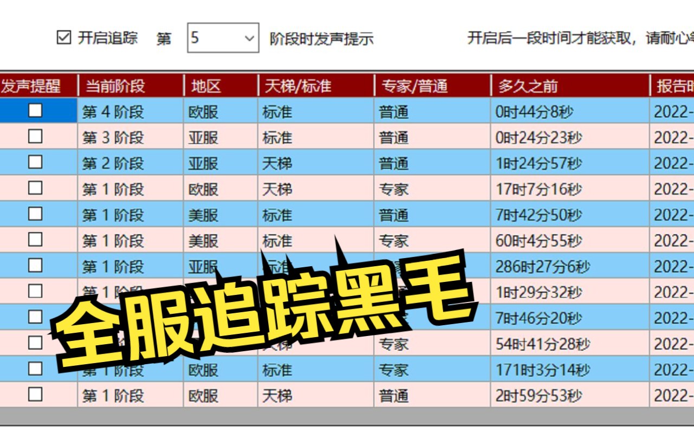Open the stage number dropdown showing 5
This screenshot has width=694, height=441.
point(223,38)
